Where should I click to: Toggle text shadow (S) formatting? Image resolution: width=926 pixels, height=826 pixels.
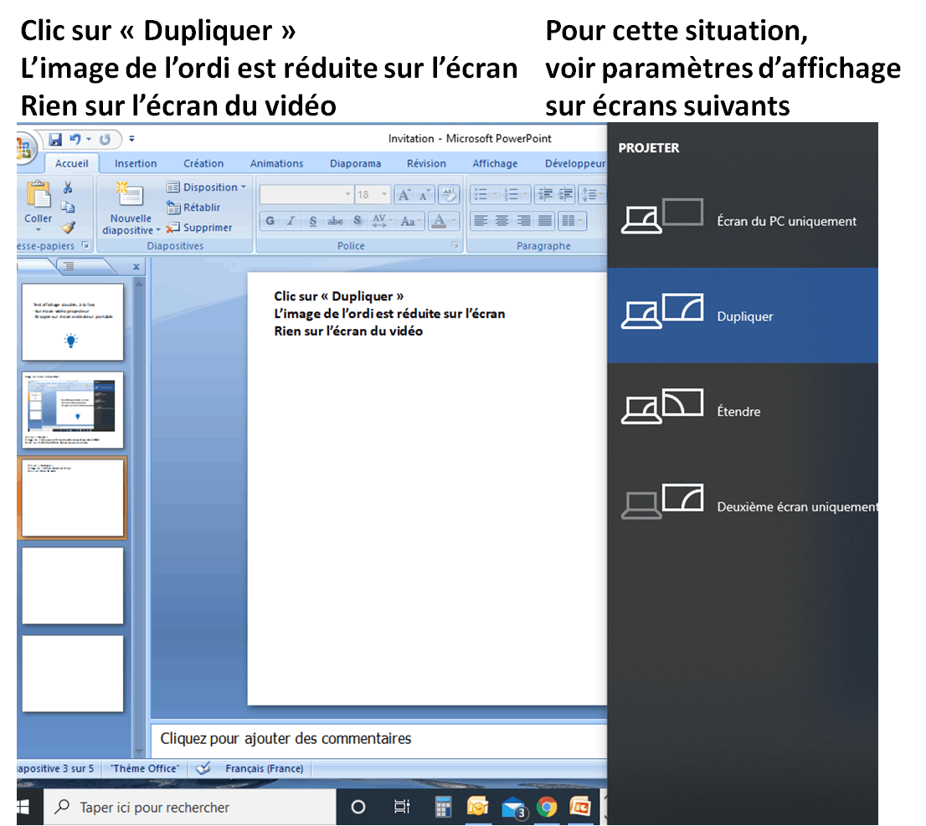(x=358, y=221)
